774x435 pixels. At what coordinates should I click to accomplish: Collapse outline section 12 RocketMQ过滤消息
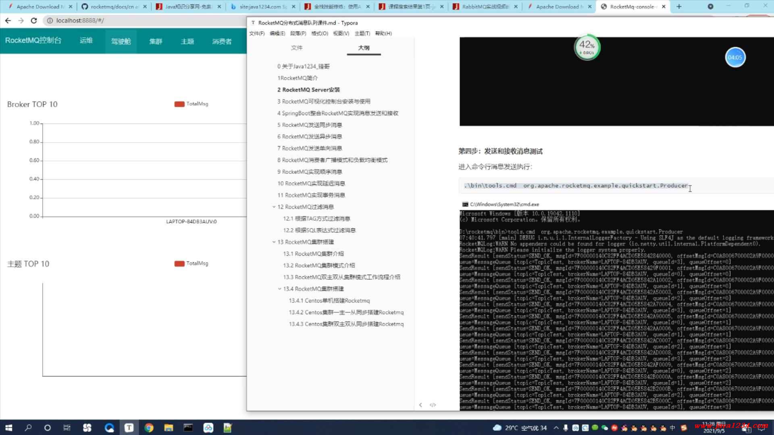274,207
